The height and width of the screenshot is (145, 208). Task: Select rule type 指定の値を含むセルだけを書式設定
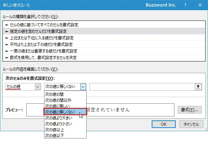(x=104, y=31)
